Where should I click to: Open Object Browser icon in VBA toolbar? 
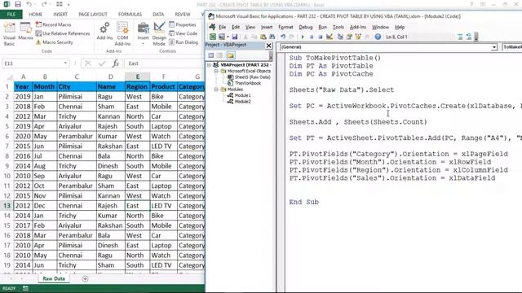pyautogui.click(x=358, y=37)
